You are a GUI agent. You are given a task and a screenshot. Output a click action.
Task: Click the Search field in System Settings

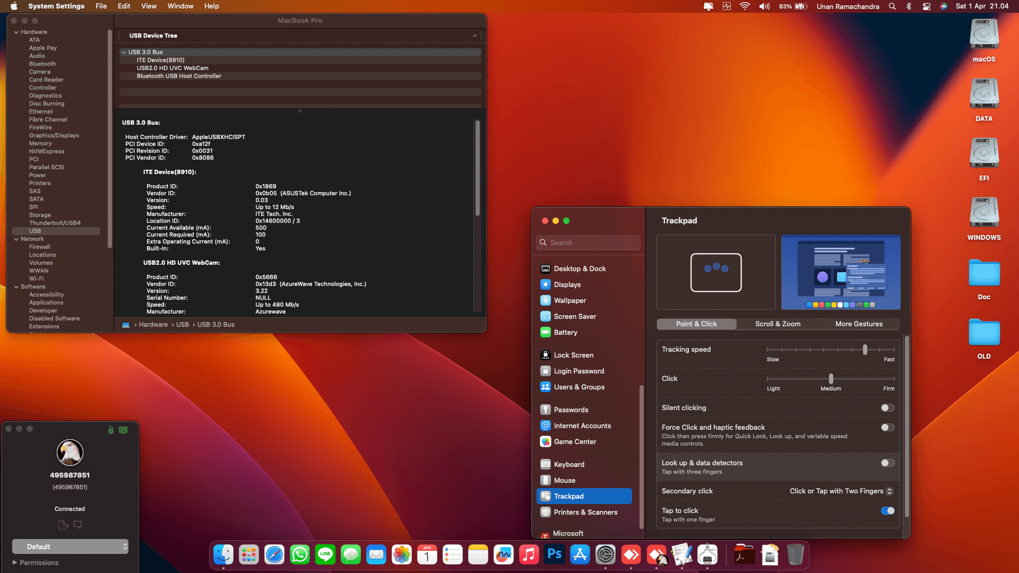588,242
